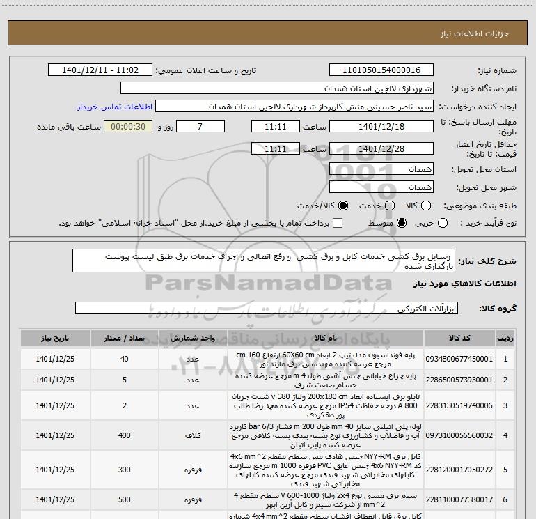Click product code 2286500573930001

pyautogui.click(x=459, y=380)
